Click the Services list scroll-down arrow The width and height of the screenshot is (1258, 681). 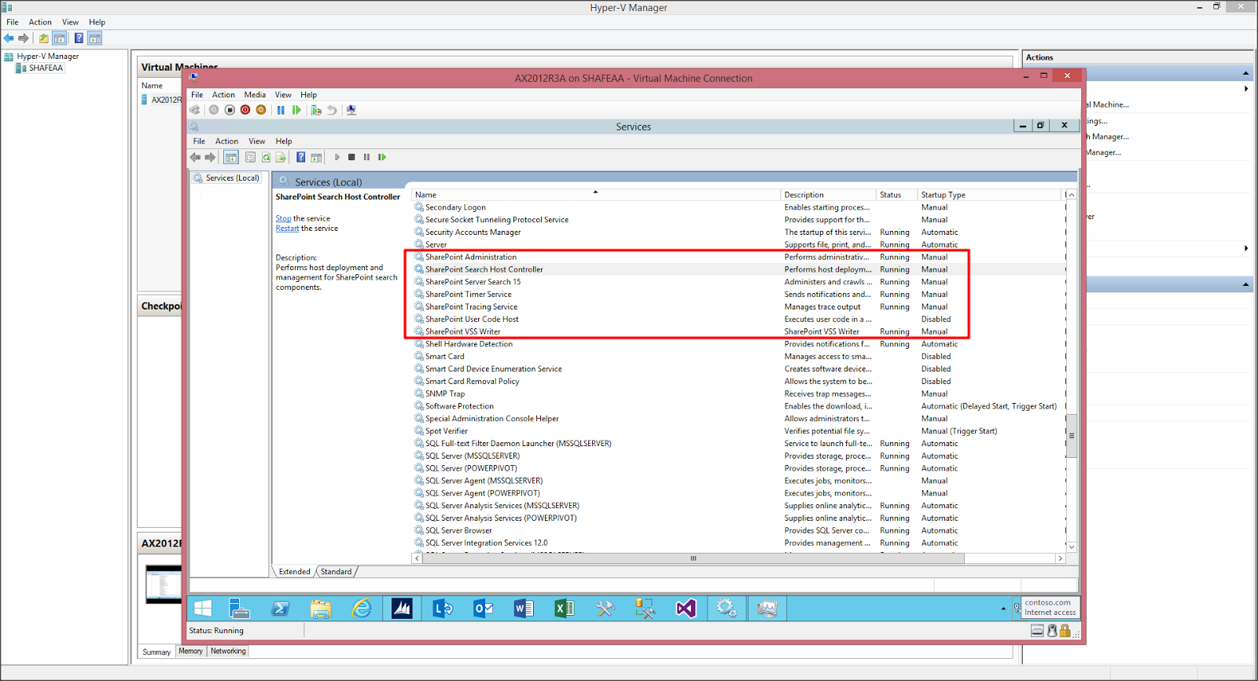(x=1071, y=547)
